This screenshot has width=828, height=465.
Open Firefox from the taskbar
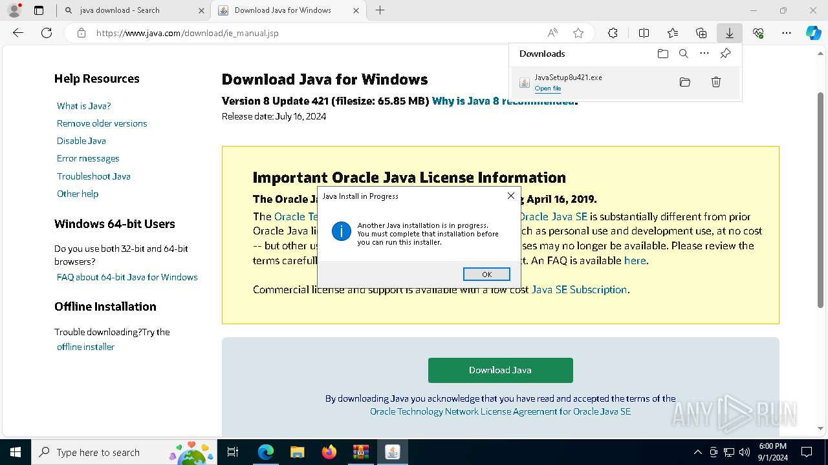(329, 452)
